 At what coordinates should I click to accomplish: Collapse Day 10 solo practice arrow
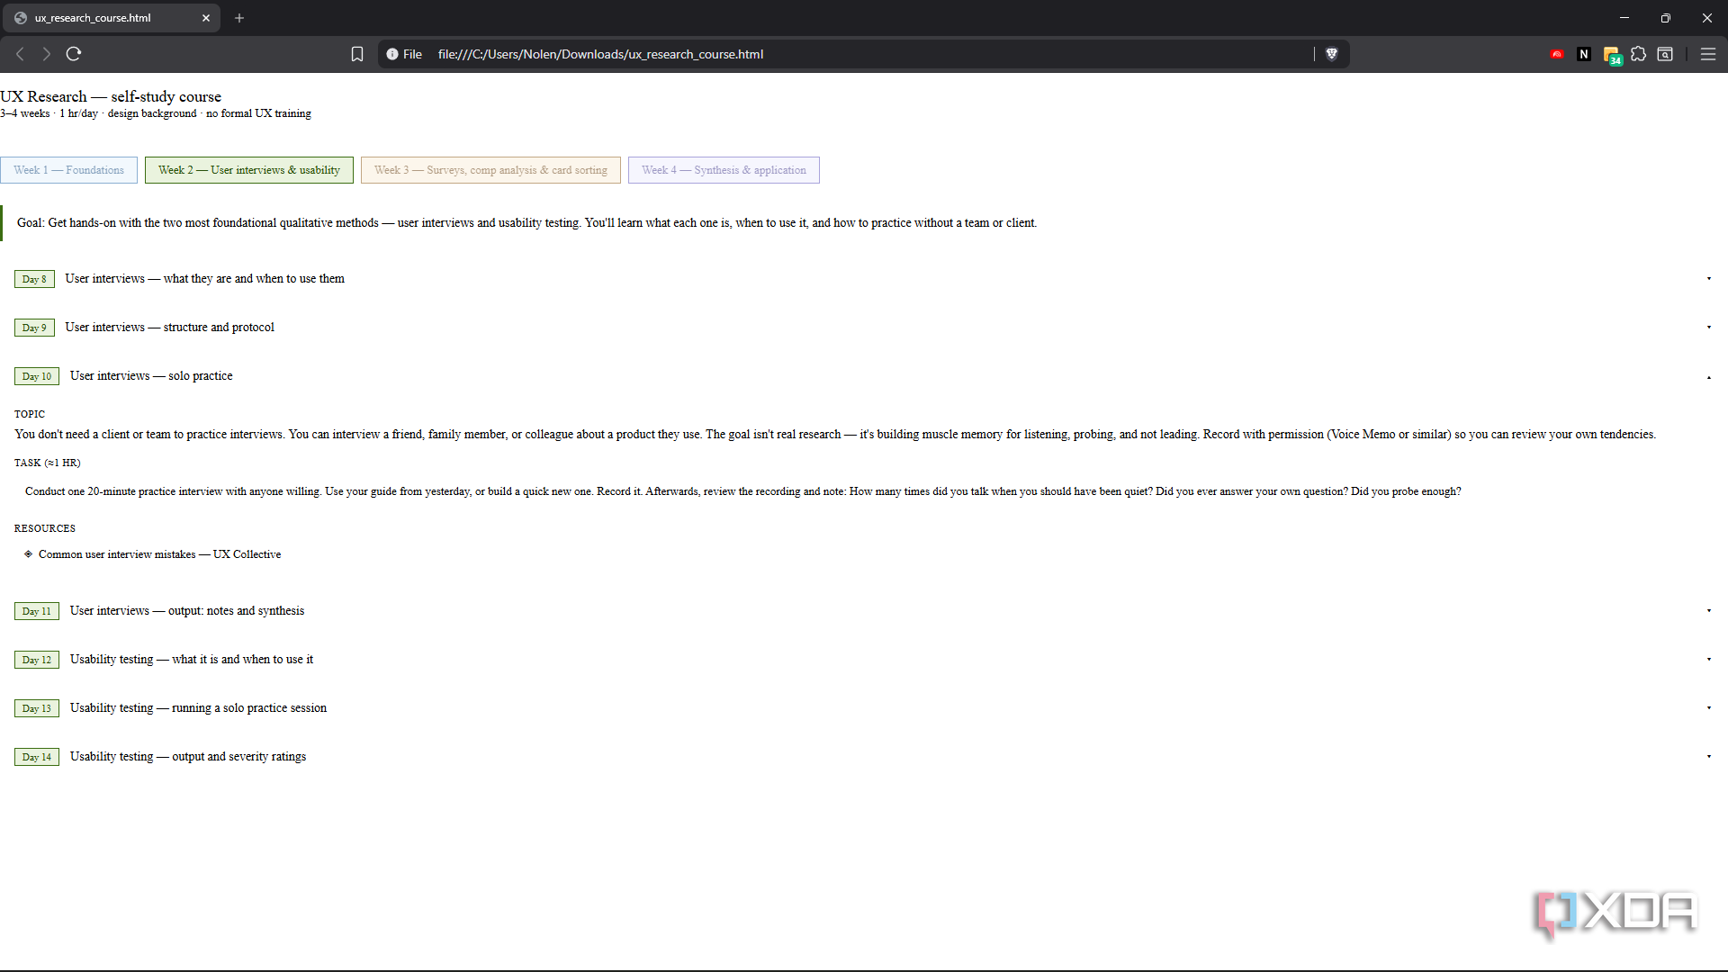click(x=1709, y=377)
